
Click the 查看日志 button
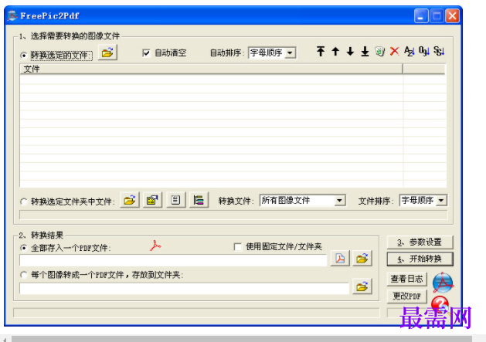407,279
